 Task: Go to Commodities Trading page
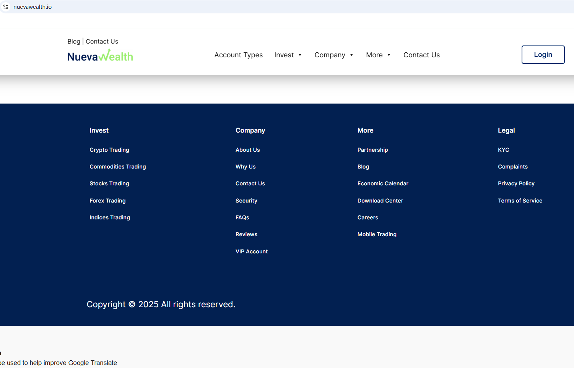(x=118, y=167)
